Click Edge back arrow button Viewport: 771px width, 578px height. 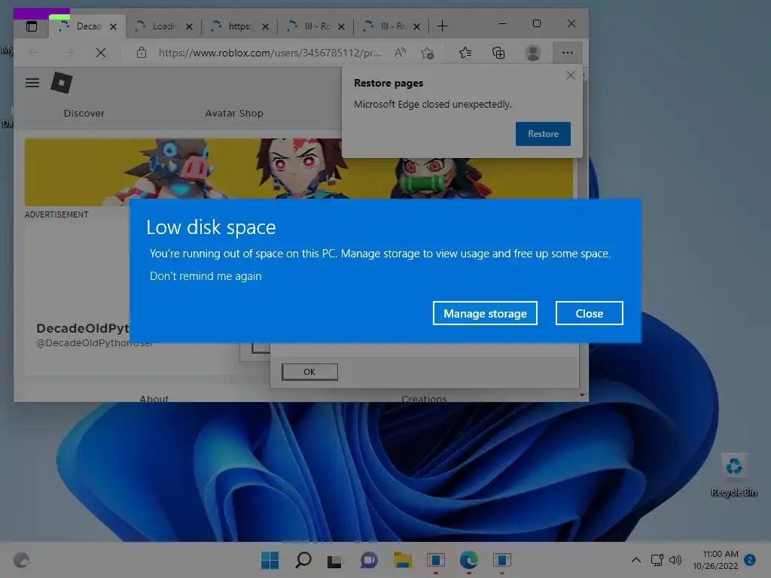(x=35, y=53)
